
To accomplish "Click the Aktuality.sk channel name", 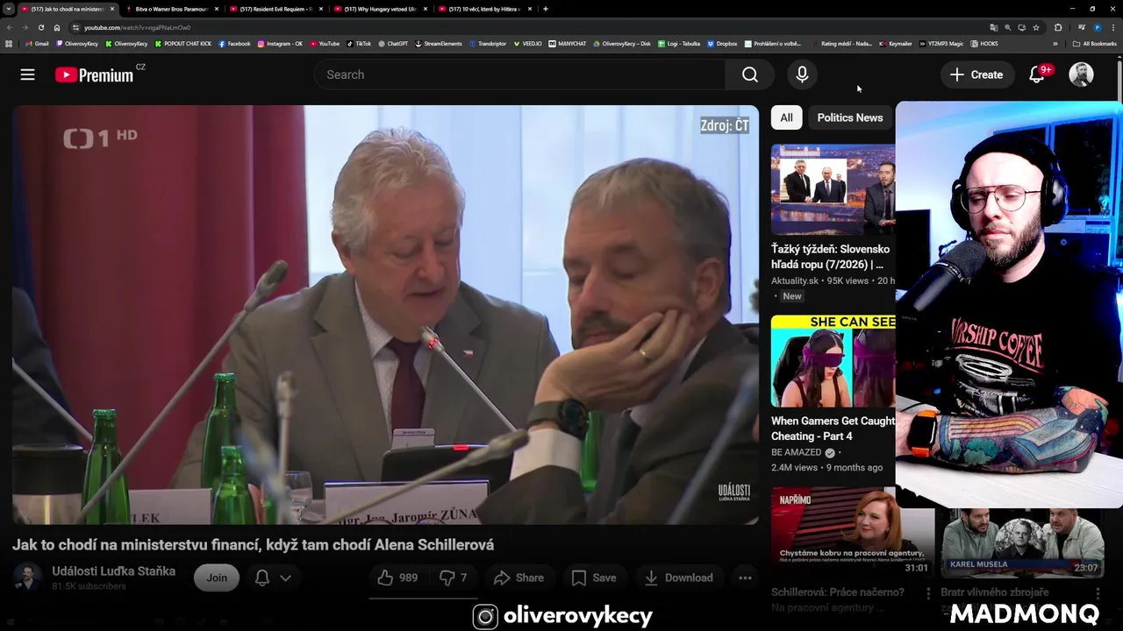I will click(x=795, y=280).
